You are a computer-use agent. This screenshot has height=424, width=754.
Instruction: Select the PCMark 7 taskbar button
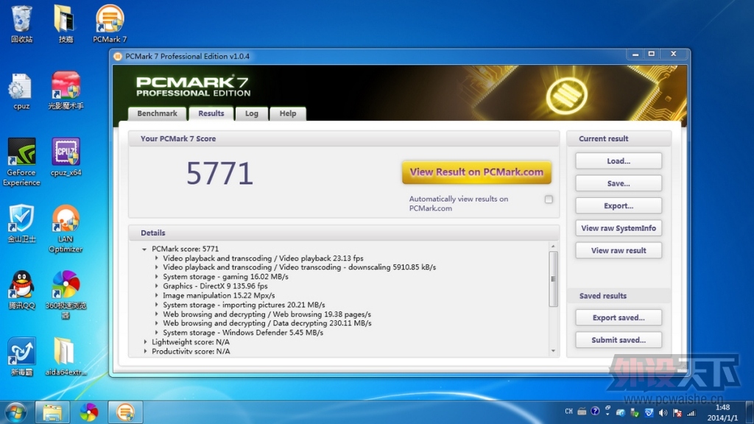click(125, 412)
